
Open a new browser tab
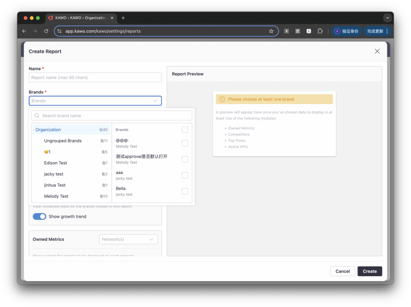point(123,18)
